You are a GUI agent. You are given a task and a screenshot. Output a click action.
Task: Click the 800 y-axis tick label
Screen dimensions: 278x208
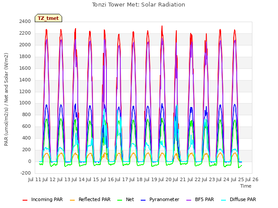(26, 114)
